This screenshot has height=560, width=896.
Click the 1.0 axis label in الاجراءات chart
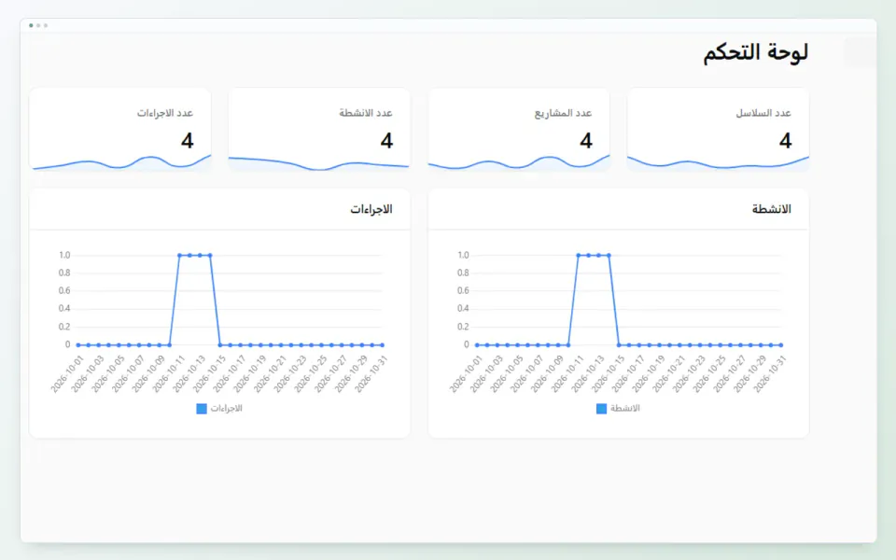click(x=64, y=255)
